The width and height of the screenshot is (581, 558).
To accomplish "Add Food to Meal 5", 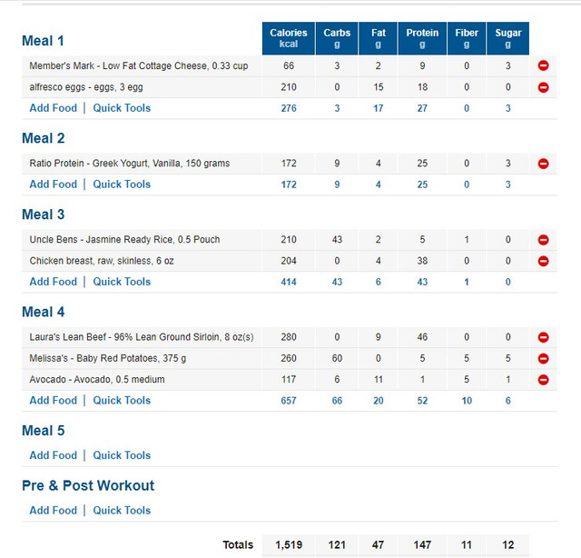I will click(x=53, y=455).
